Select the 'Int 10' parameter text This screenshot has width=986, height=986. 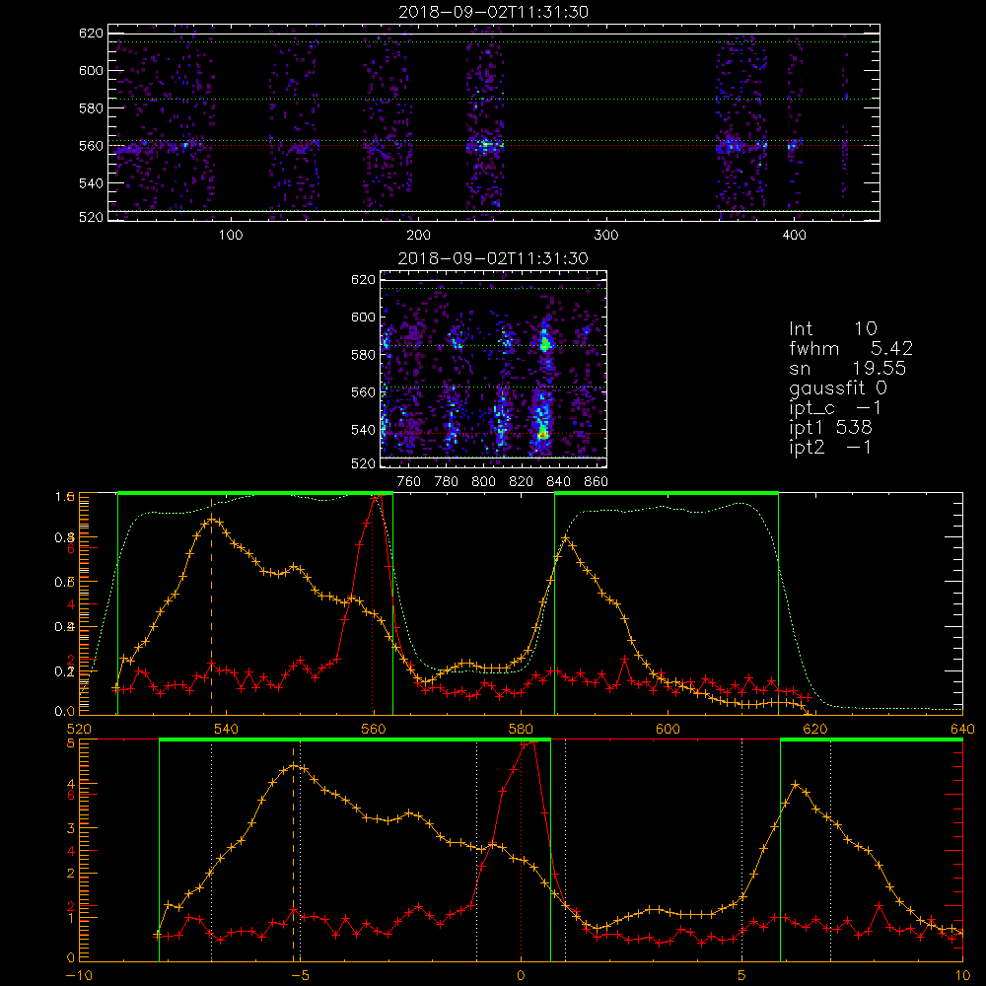(833, 329)
